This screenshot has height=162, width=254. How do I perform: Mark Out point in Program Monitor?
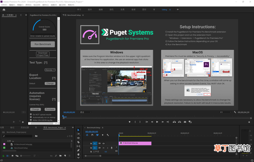pos(140,122)
